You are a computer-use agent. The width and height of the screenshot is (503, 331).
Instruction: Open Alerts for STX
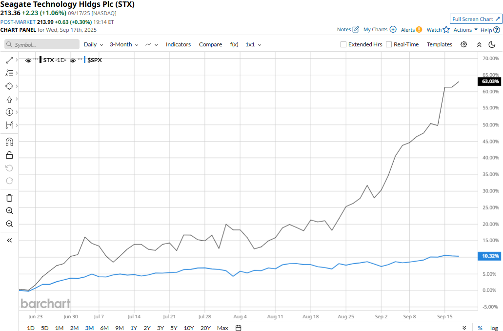click(411, 30)
